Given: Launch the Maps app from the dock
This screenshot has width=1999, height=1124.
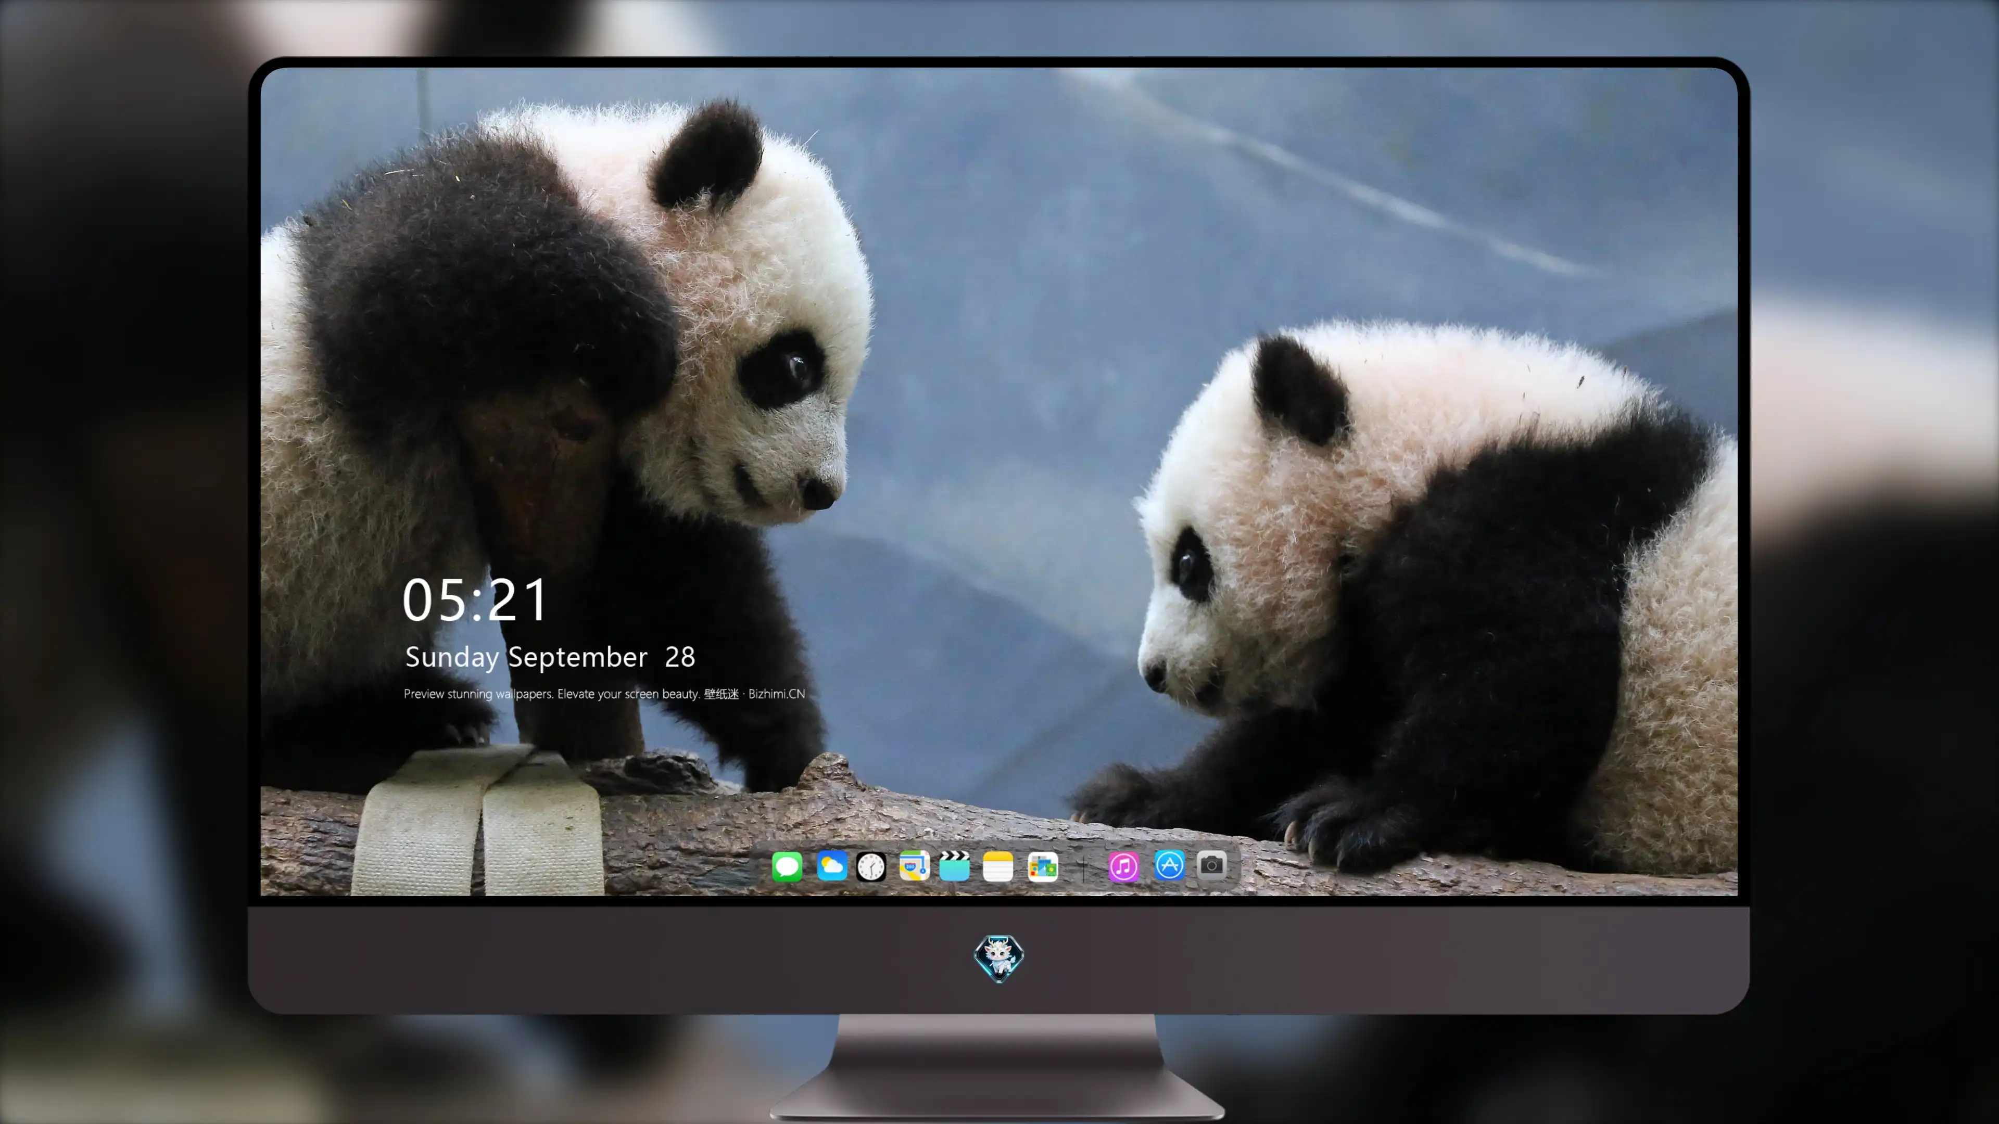Looking at the screenshot, I should (x=914, y=866).
